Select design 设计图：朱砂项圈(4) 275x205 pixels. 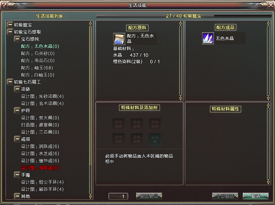(43, 96)
